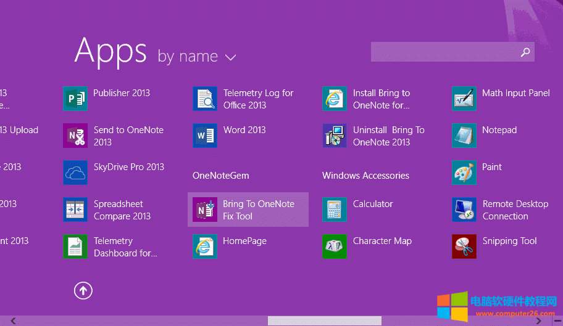Screen dimensions: 563x326
Task: Start Spreadsheet Compare 2013
Action: tap(75, 210)
